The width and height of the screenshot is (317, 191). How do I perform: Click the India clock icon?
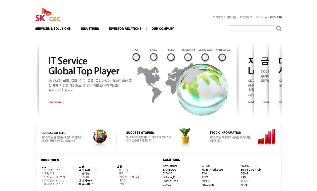tap(171, 57)
